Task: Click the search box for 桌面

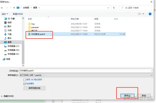Action: pos(135,8)
